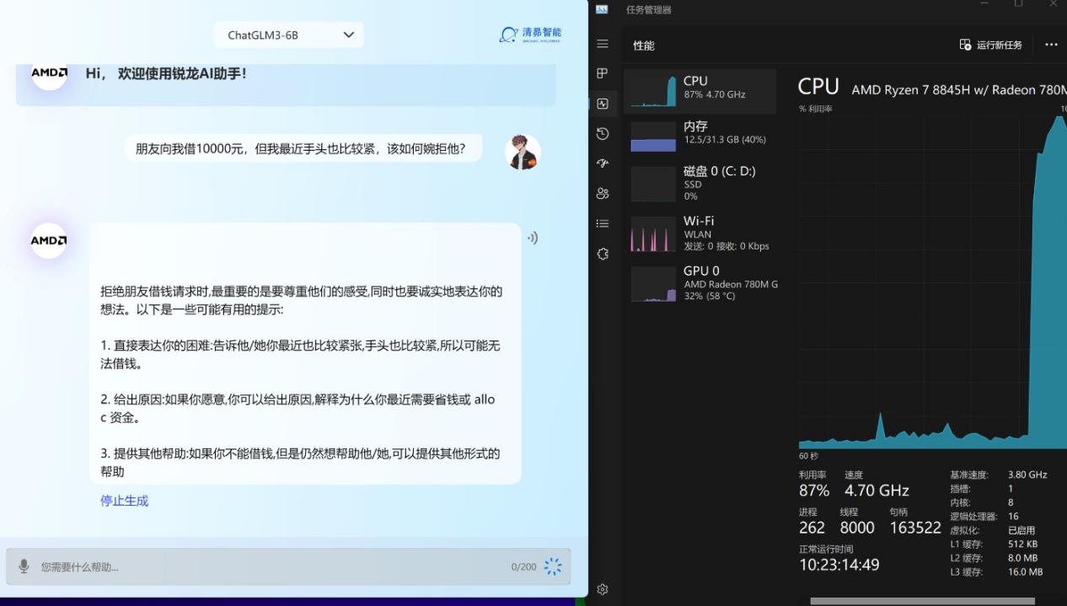Viewport: 1067px width, 606px height.
Task: Select the Performance page icon in Task Manager sidebar
Action: pos(602,104)
